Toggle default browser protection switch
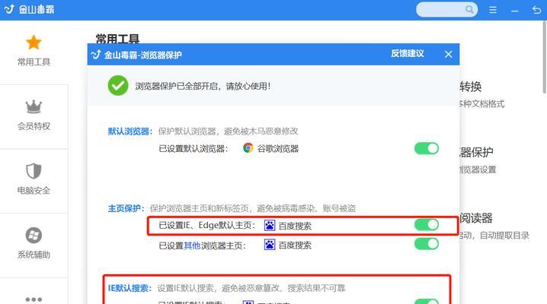The height and width of the screenshot is (304, 547). click(427, 148)
